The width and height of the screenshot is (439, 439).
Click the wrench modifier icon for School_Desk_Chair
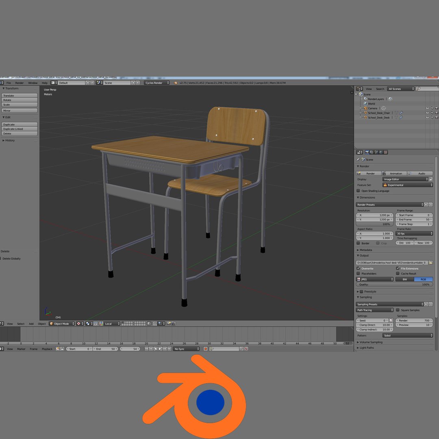pyautogui.click(x=401, y=113)
